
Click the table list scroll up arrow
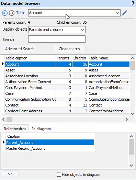click(132, 58)
